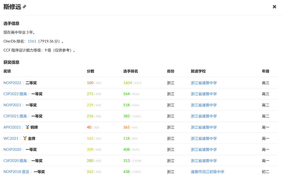The width and height of the screenshot is (282, 177).
Task: Open the CSP2022 提高 contest link
Action: click(x=15, y=94)
